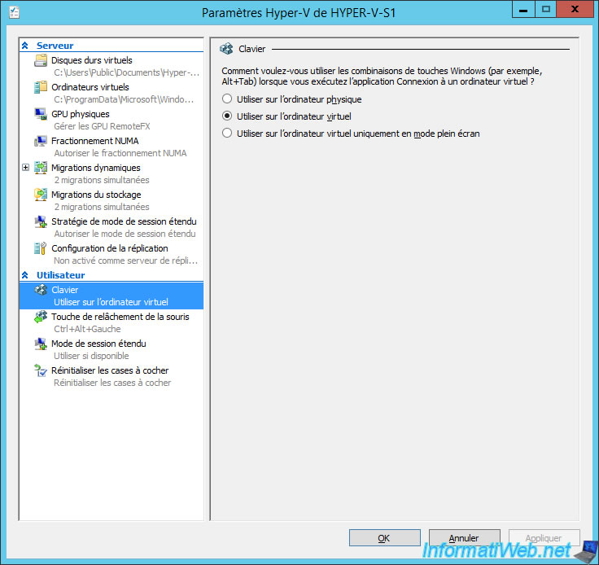Click the Gérer les GPU RemoteFX subtitle

click(102, 126)
